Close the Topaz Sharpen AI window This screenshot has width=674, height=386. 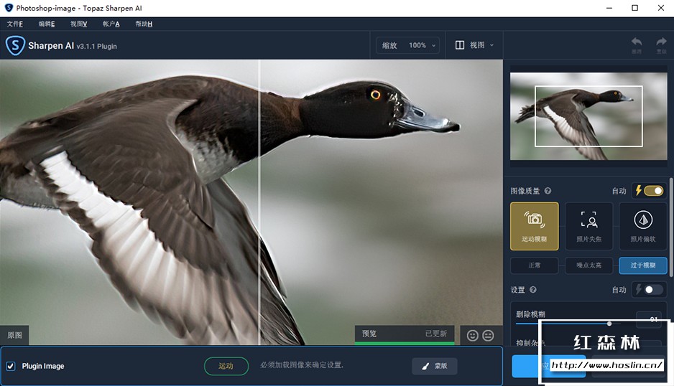pos(661,8)
